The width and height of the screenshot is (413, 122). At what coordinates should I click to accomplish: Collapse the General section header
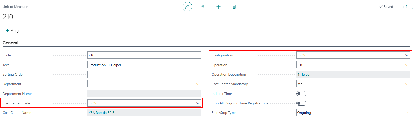[x=10, y=43]
